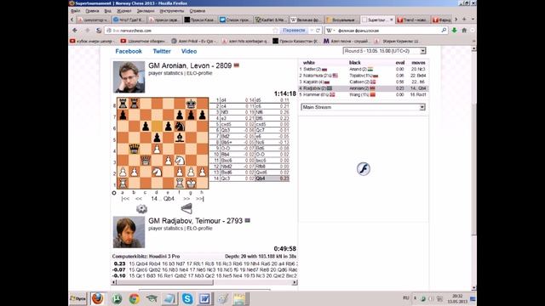Open the Twitter link

point(162,51)
